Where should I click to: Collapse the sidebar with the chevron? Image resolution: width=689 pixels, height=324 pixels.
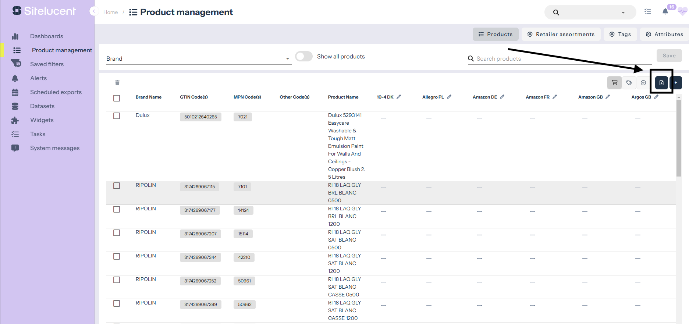click(x=94, y=11)
